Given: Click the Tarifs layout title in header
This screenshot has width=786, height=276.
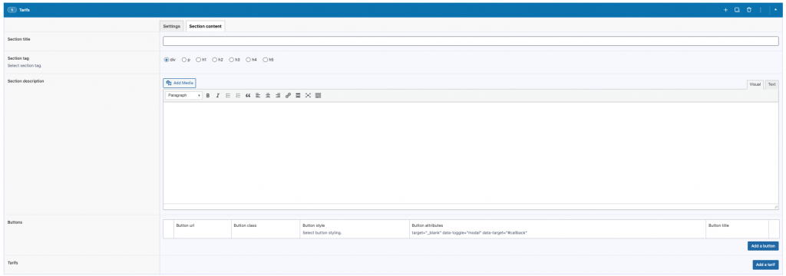Looking at the screenshot, I should 25,10.
